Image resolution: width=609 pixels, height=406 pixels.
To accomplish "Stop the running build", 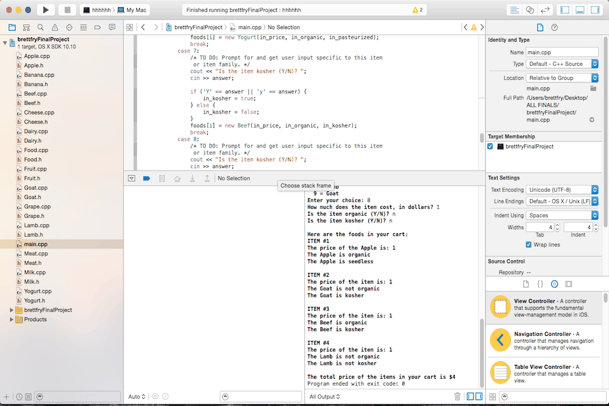I will (x=67, y=10).
